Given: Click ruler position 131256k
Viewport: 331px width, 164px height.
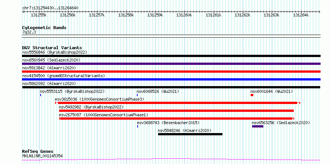Looking at the screenshot, I should pyautogui.click(x=68, y=15).
